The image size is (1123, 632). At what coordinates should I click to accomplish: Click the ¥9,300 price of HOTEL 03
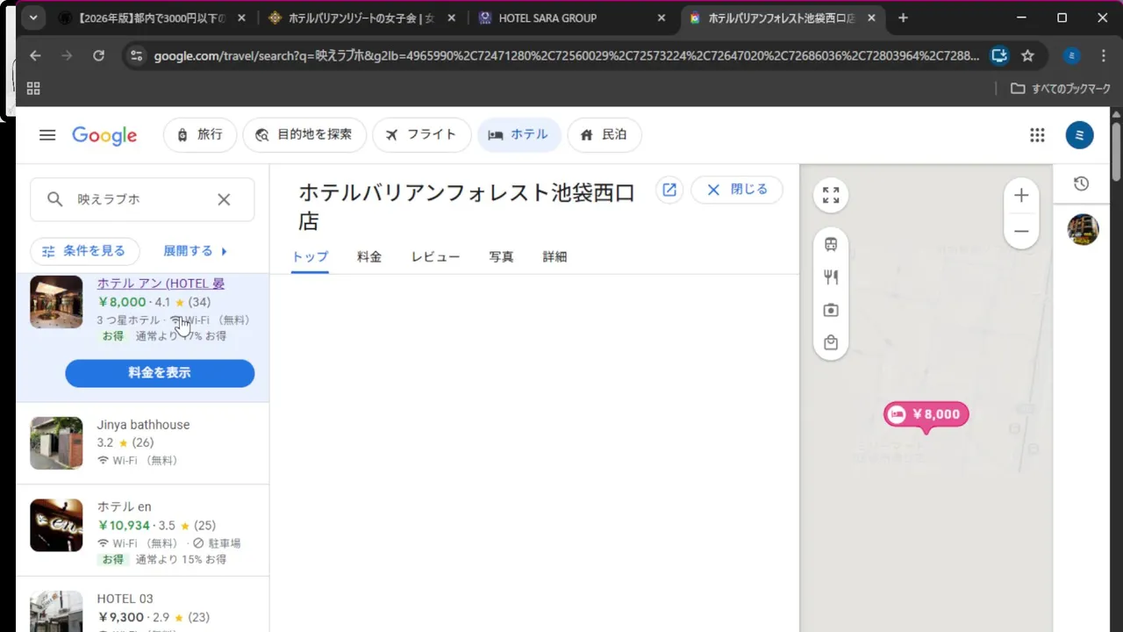pyautogui.click(x=120, y=618)
